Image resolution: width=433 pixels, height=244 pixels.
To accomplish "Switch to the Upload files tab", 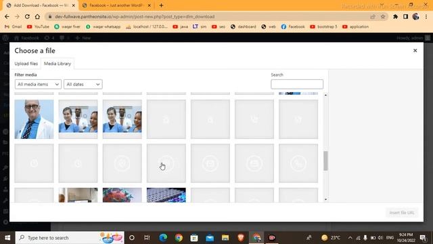I will [x=26, y=64].
